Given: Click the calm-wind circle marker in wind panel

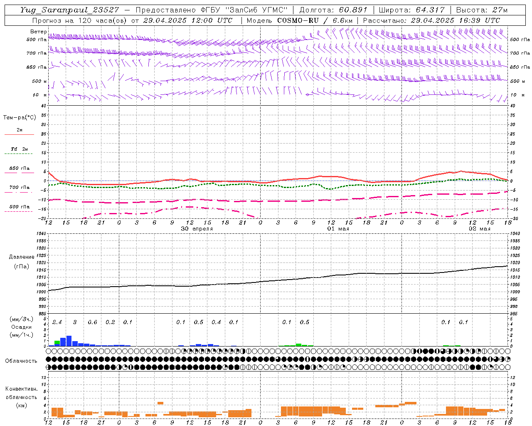Looking at the screenshot, I should pyautogui.click(x=308, y=95).
